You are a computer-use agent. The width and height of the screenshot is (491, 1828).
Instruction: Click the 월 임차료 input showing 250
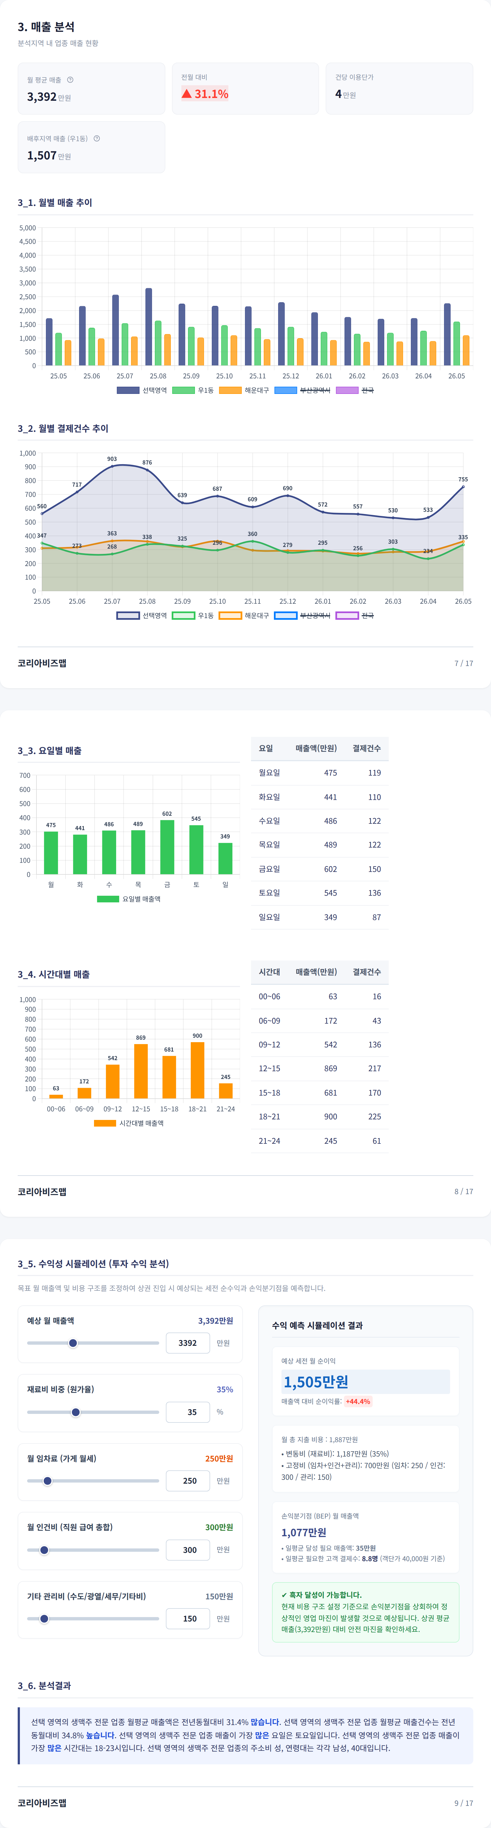click(x=188, y=1480)
